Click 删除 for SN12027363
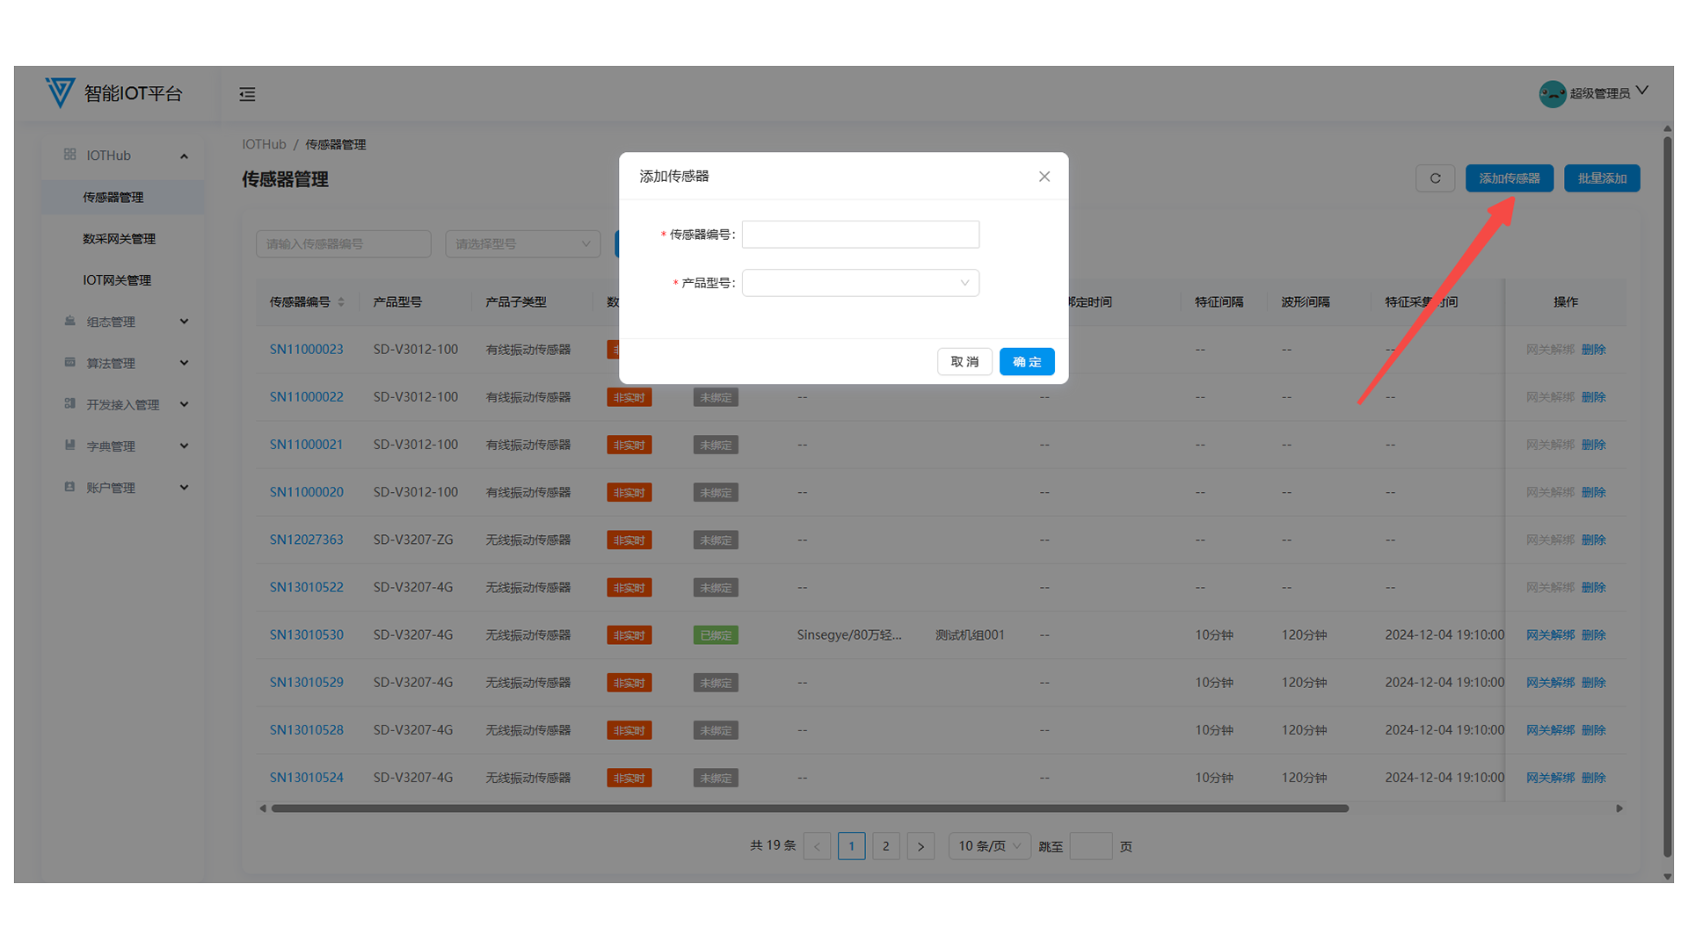 1593,540
